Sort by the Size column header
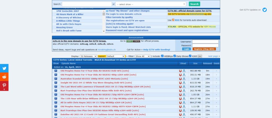 pyautogui.click(x=195, y=64)
